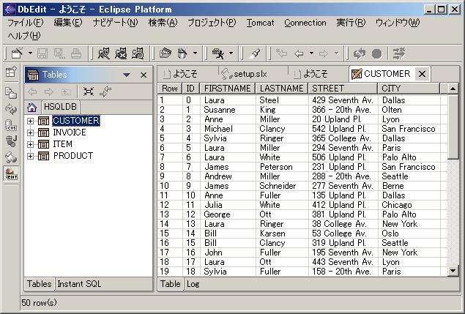Open the Tables panel view menu dropdown
465x314 pixels.
[127, 75]
